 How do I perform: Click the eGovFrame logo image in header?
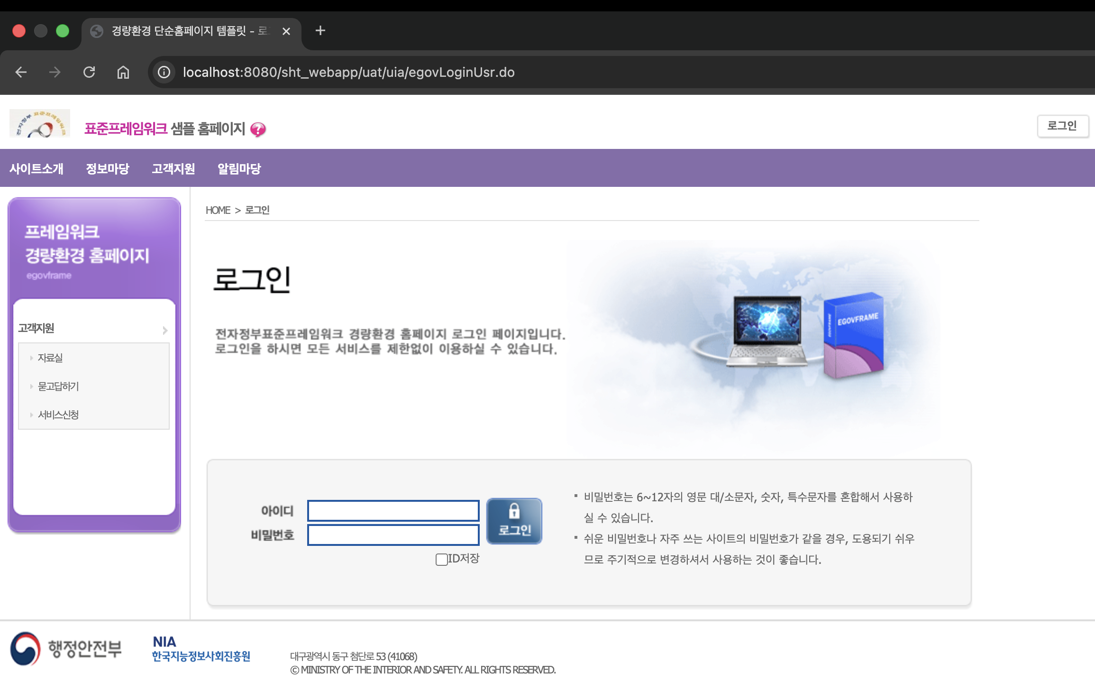click(x=40, y=123)
